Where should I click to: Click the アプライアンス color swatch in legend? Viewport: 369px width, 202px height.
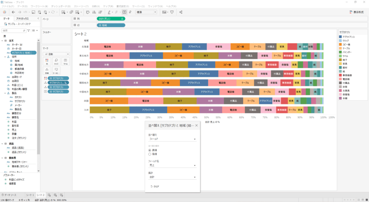(x=340, y=37)
